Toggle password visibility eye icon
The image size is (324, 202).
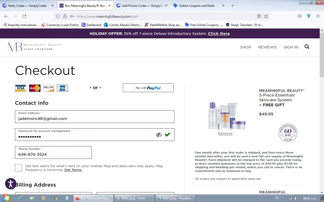click(159, 135)
